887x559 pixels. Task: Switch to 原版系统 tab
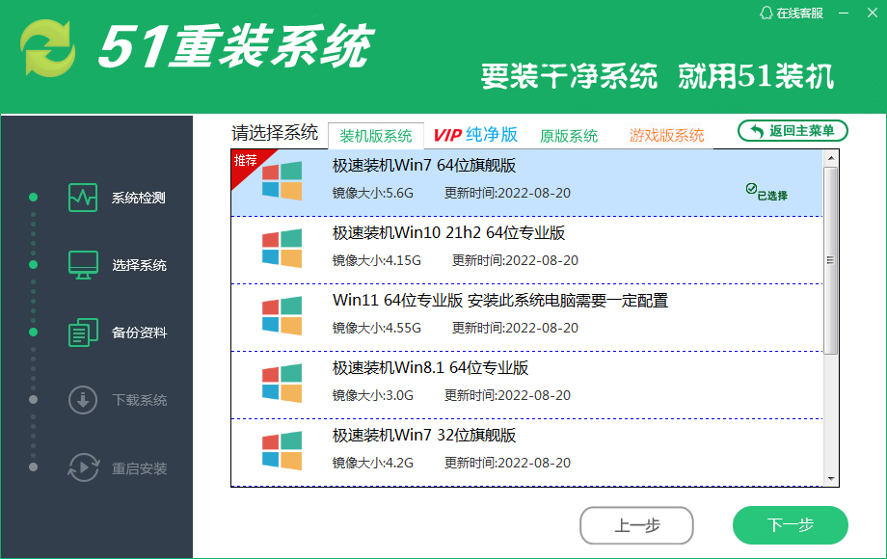(569, 136)
